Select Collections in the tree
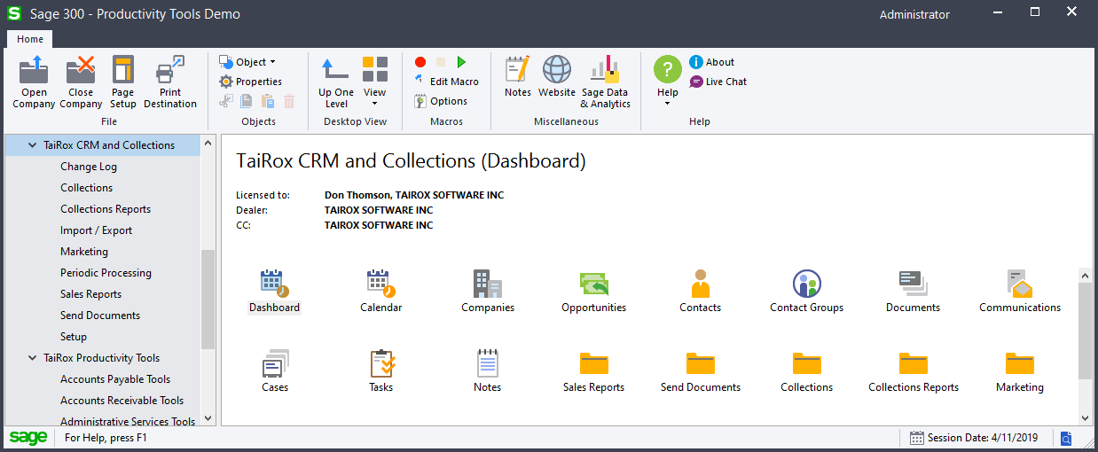 tap(87, 188)
